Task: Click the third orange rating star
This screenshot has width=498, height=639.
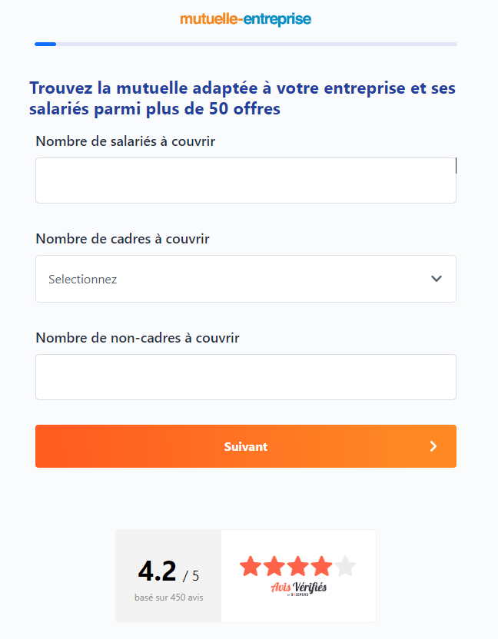Action: [298, 566]
